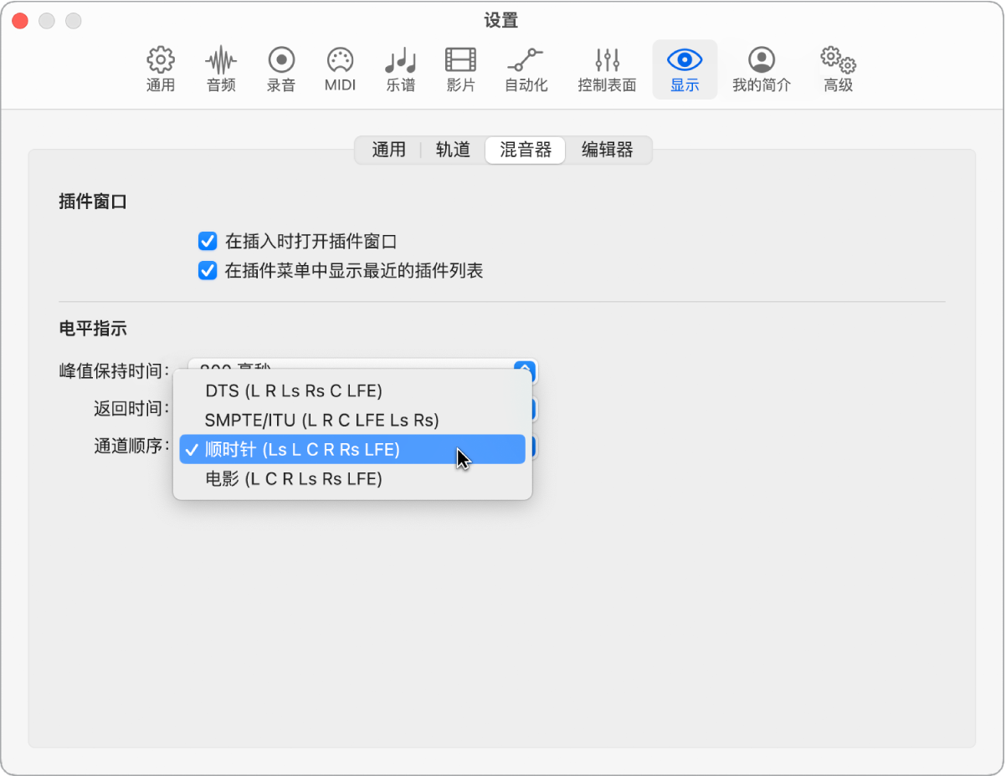
Task: Switch to the 通用 sub-tab
Action: (388, 150)
